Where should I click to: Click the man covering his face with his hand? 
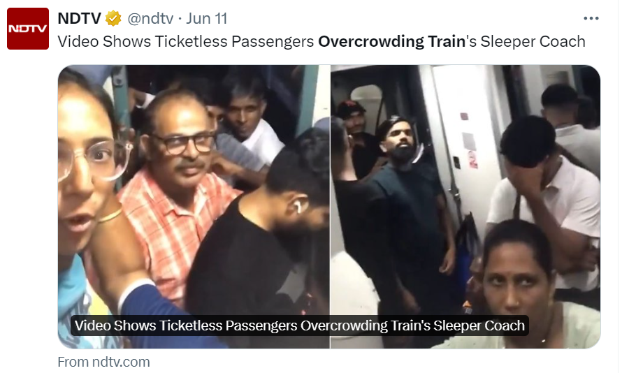coord(544,198)
